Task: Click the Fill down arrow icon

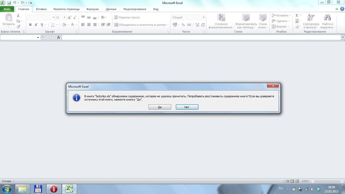Action: pos(297,21)
